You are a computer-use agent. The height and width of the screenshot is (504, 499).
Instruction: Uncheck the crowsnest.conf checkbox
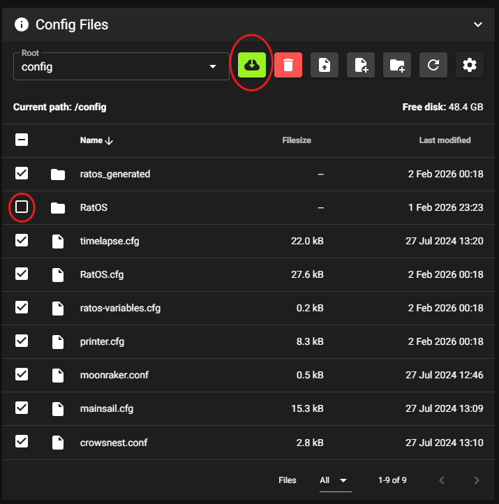pos(22,441)
